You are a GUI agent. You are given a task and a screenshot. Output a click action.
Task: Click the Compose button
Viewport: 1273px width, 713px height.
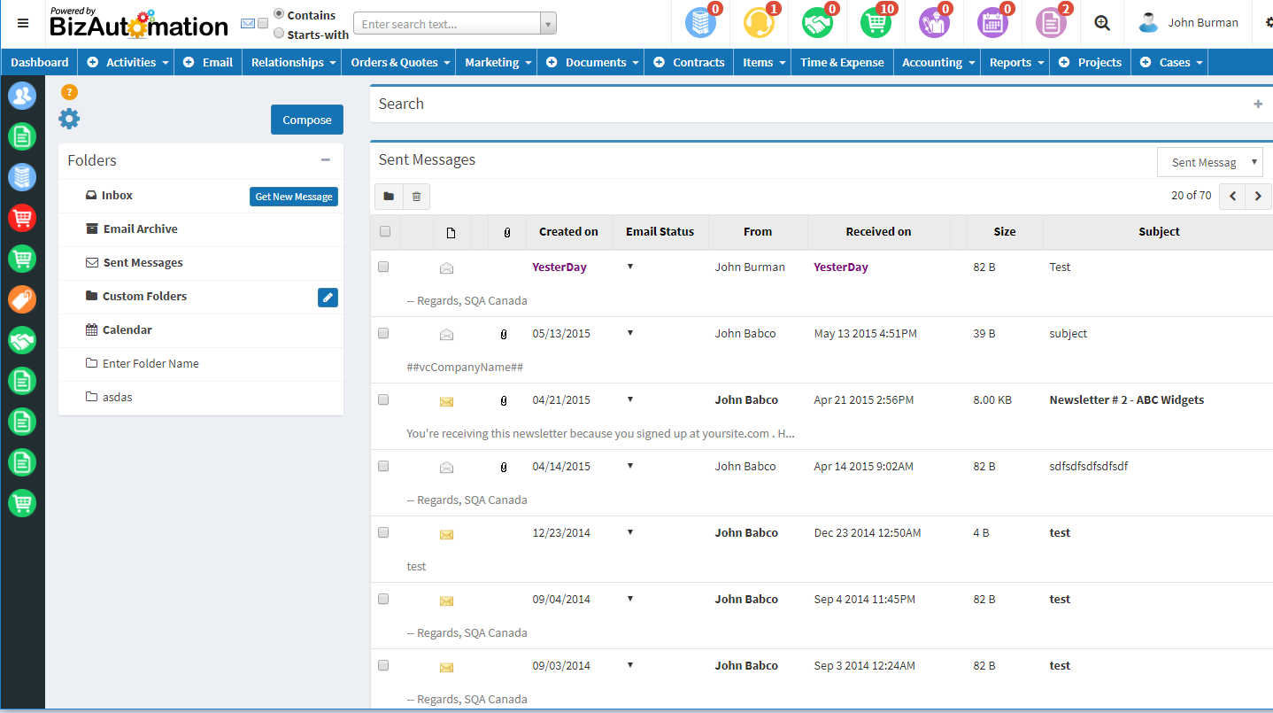point(306,120)
